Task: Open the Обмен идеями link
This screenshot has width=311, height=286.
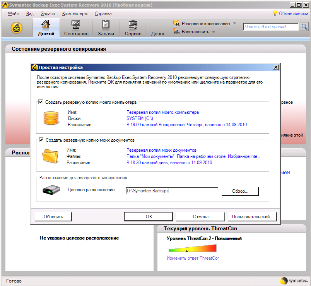Action: tap(293, 14)
